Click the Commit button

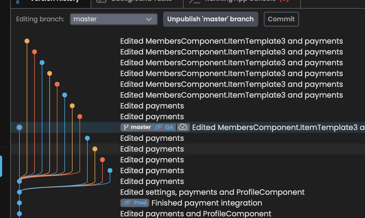(281, 19)
